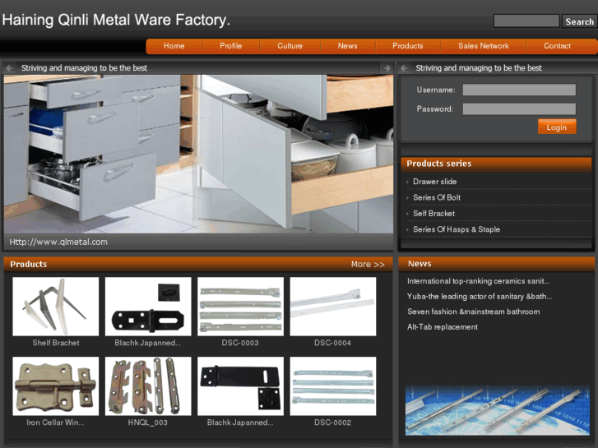The width and height of the screenshot is (598, 448).
Task: Focus the Username input field
Action: [x=518, y=90]
